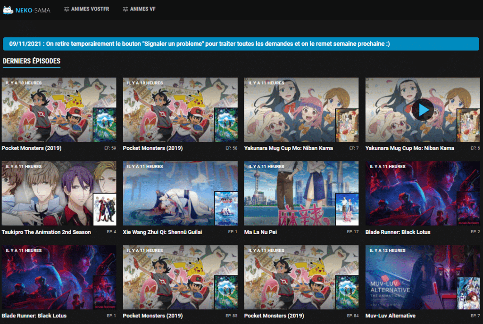The width and height of the screenshot is (483, 324).
Task: Open the ANIMES VF section
Action: pos(142,8)
